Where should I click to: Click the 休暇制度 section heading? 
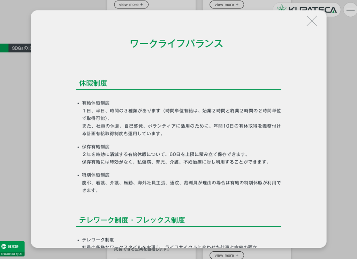coord(93,83)
